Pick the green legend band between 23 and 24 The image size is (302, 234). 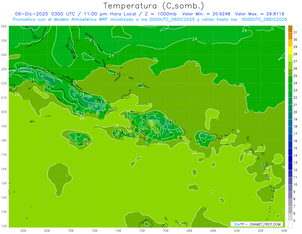click(x=290, y=87)
